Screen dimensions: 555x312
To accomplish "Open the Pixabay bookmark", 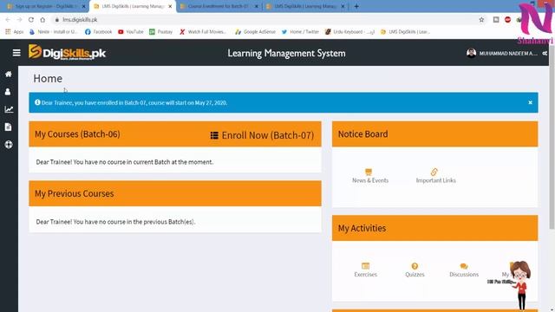I will coord(160,32).
